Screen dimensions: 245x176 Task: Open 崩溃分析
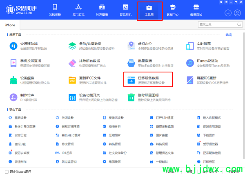point(112,126)
